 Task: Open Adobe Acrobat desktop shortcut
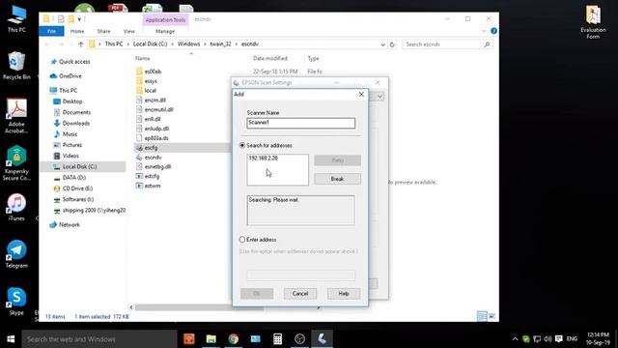pos(16,116)
